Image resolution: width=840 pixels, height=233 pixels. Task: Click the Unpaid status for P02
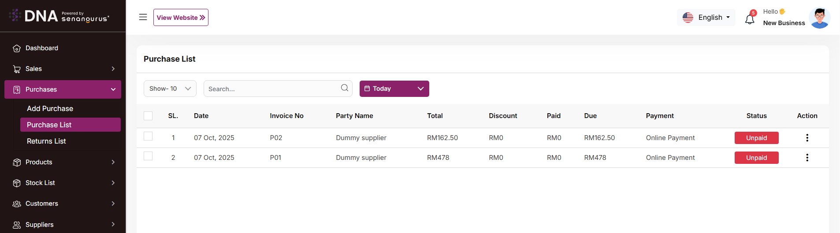pyautogui.click(x=756, y=138)
